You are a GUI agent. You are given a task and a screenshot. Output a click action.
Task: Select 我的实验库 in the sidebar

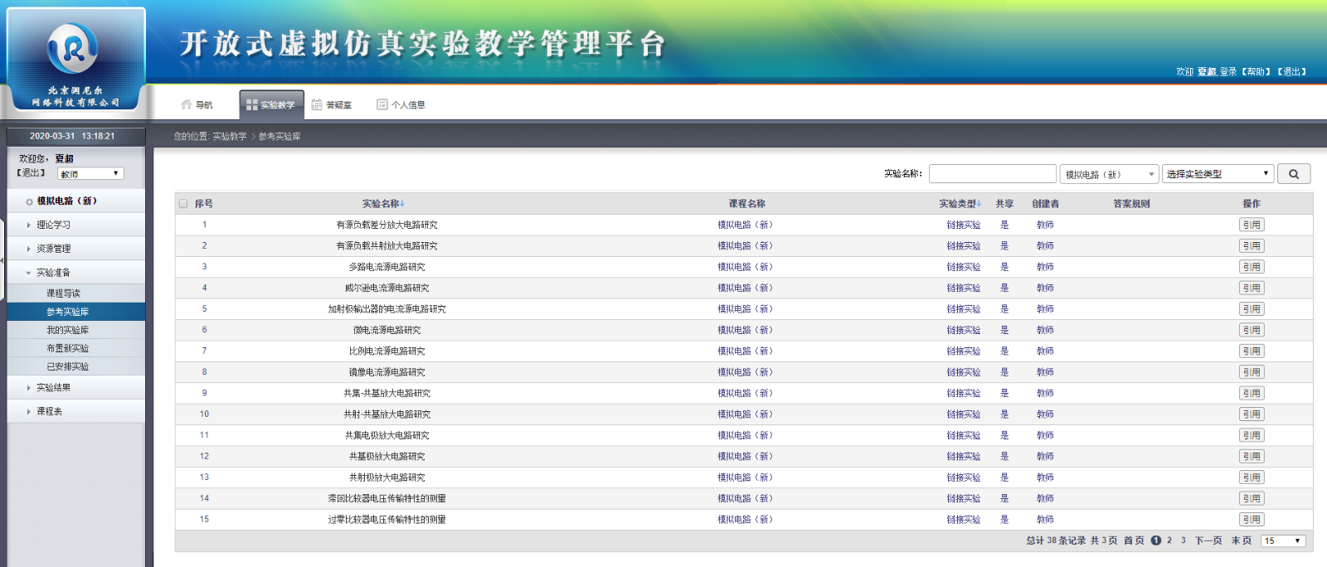pyautogui.click(x=67, y=330)
